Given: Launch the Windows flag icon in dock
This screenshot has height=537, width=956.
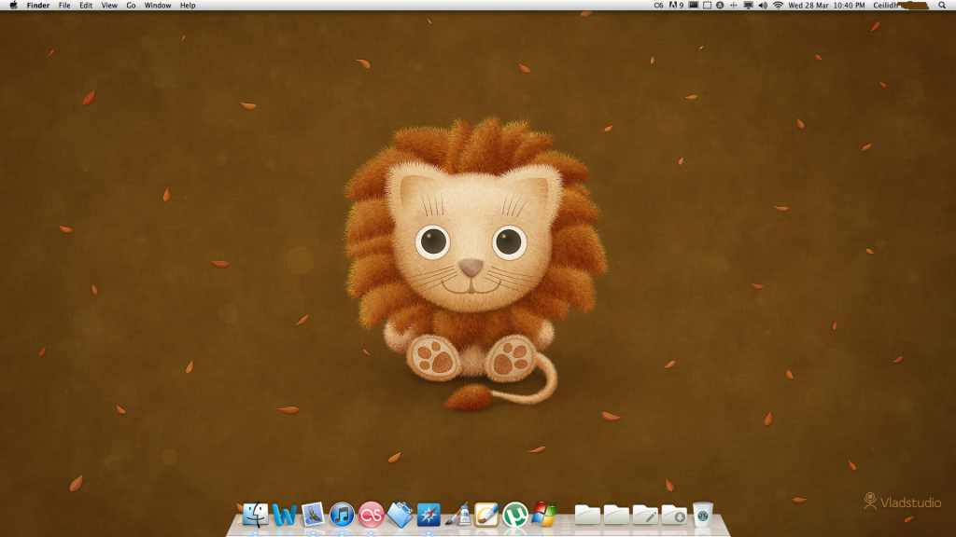Looking at the screenshot, I should pyautogui.click(x=544, y=515).
